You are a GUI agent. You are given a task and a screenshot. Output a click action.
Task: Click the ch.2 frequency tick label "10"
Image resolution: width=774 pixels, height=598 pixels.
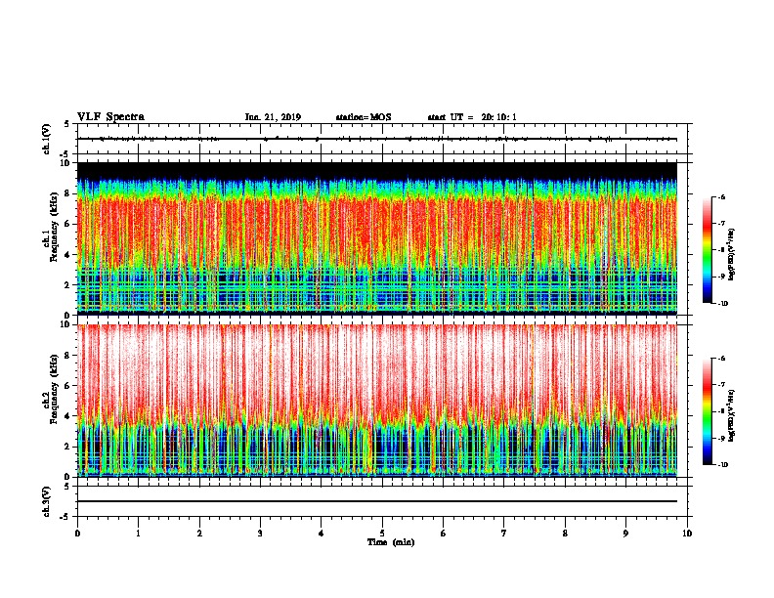click(x=65, y=324)
